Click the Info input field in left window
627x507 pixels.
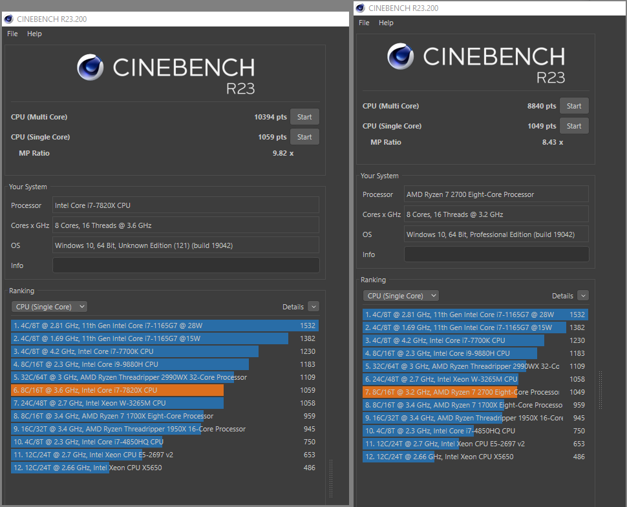(x=186, y=265)
